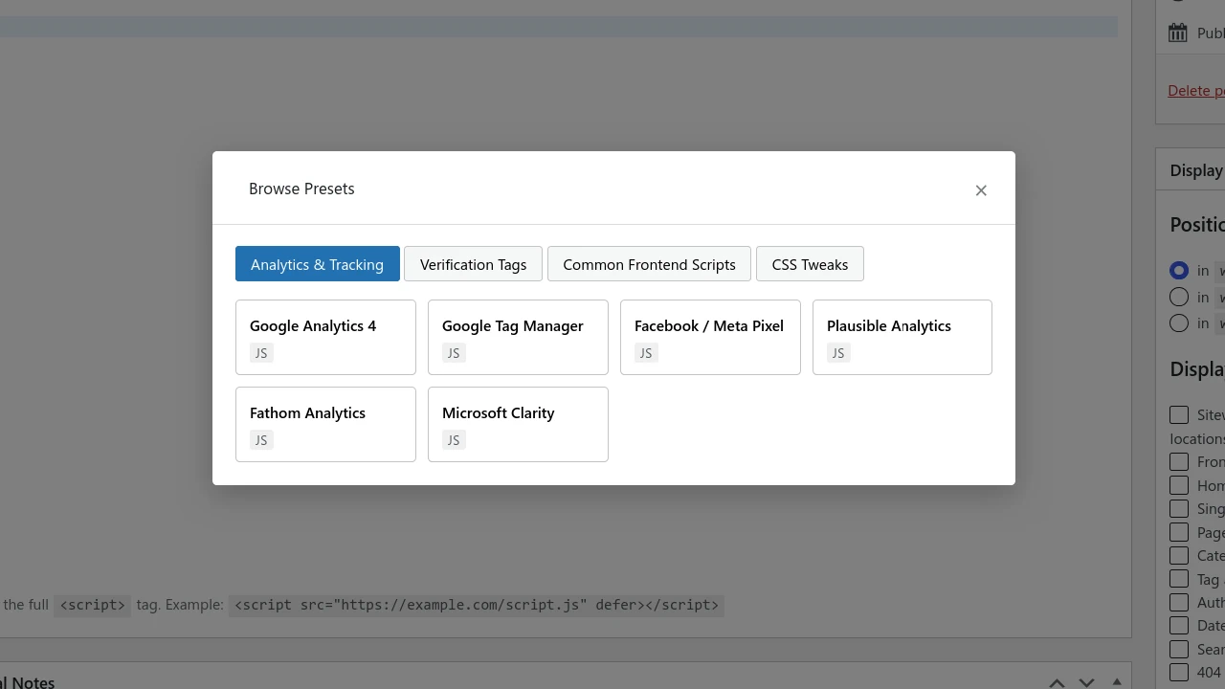Click JS badge on Fathom Analytics card

[x=261, y=440]
